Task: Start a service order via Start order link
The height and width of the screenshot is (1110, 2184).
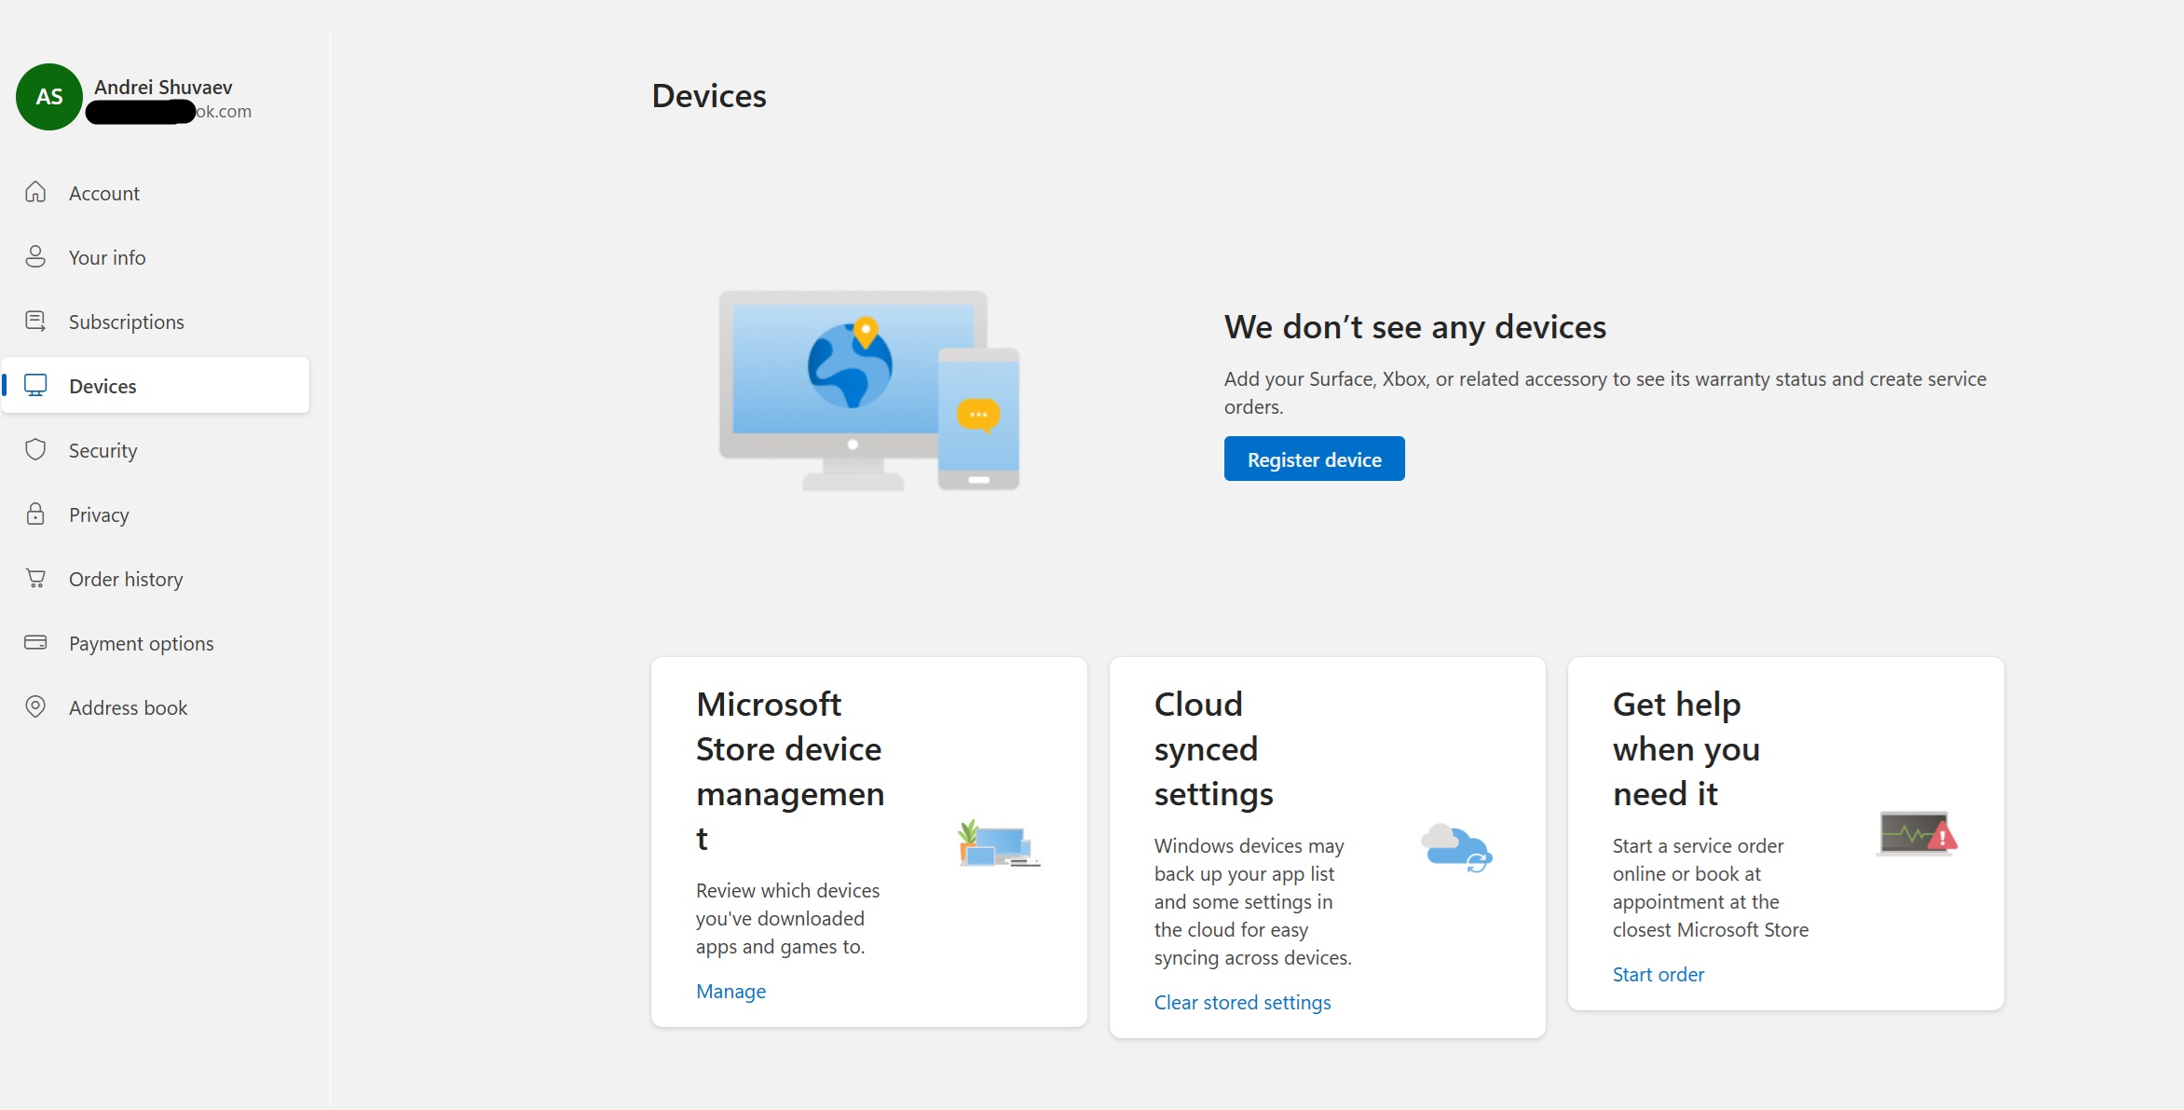Action: pyautogui.click(x=1658, y=974)
